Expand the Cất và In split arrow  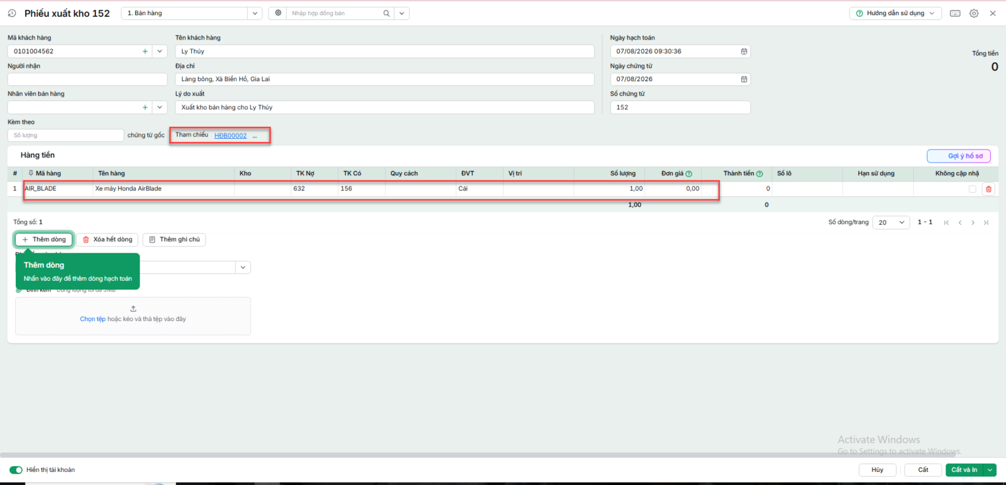[x=990, y=470]
